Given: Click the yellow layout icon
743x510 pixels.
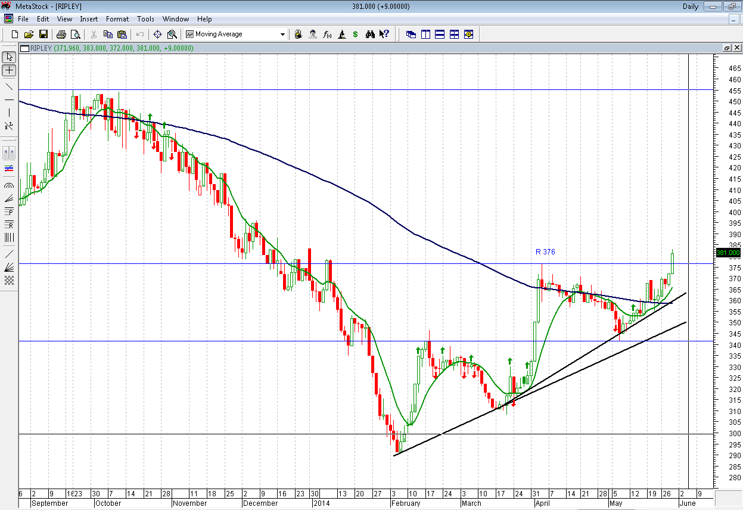Looking at the screenshot, I should click(468, 35).
